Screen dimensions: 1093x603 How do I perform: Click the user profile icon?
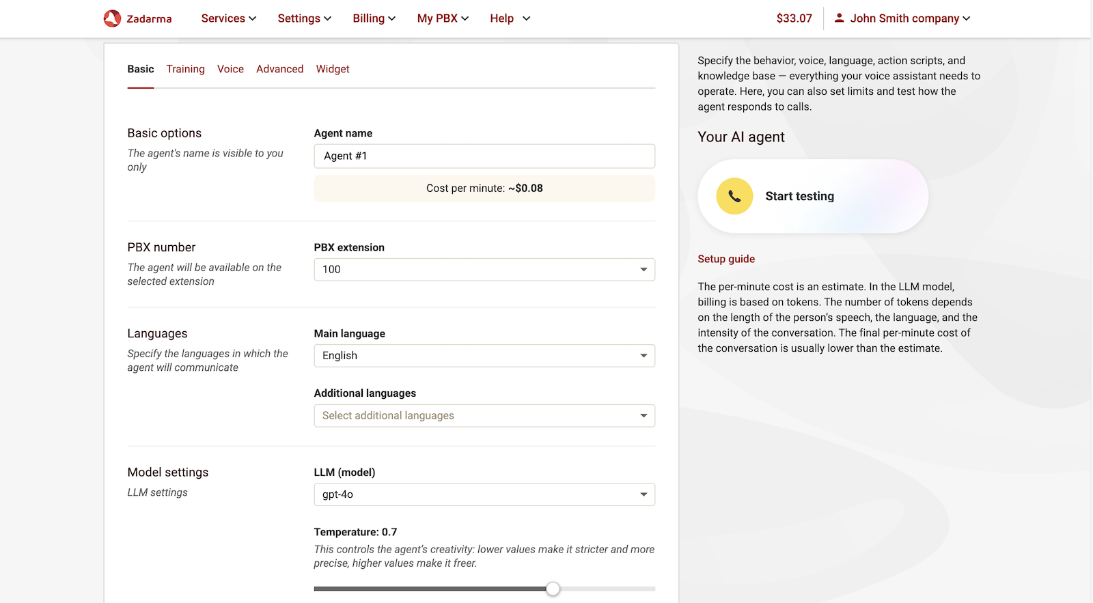pos(839,18)
